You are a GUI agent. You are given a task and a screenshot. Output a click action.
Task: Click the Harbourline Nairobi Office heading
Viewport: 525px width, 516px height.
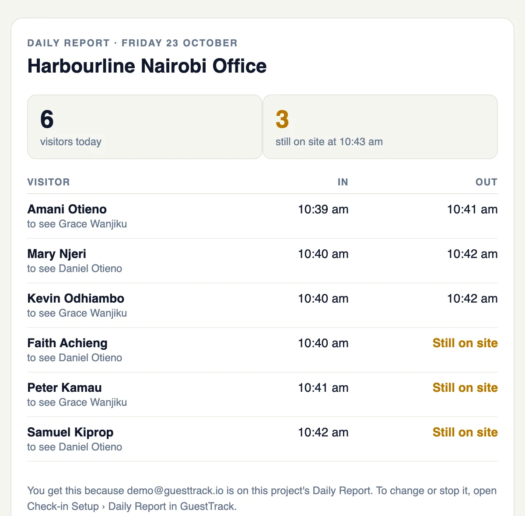pos(147,66)
